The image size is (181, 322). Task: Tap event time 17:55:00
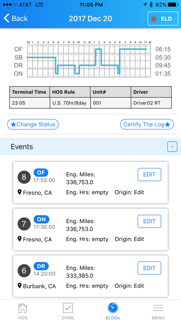coord(44,180)
